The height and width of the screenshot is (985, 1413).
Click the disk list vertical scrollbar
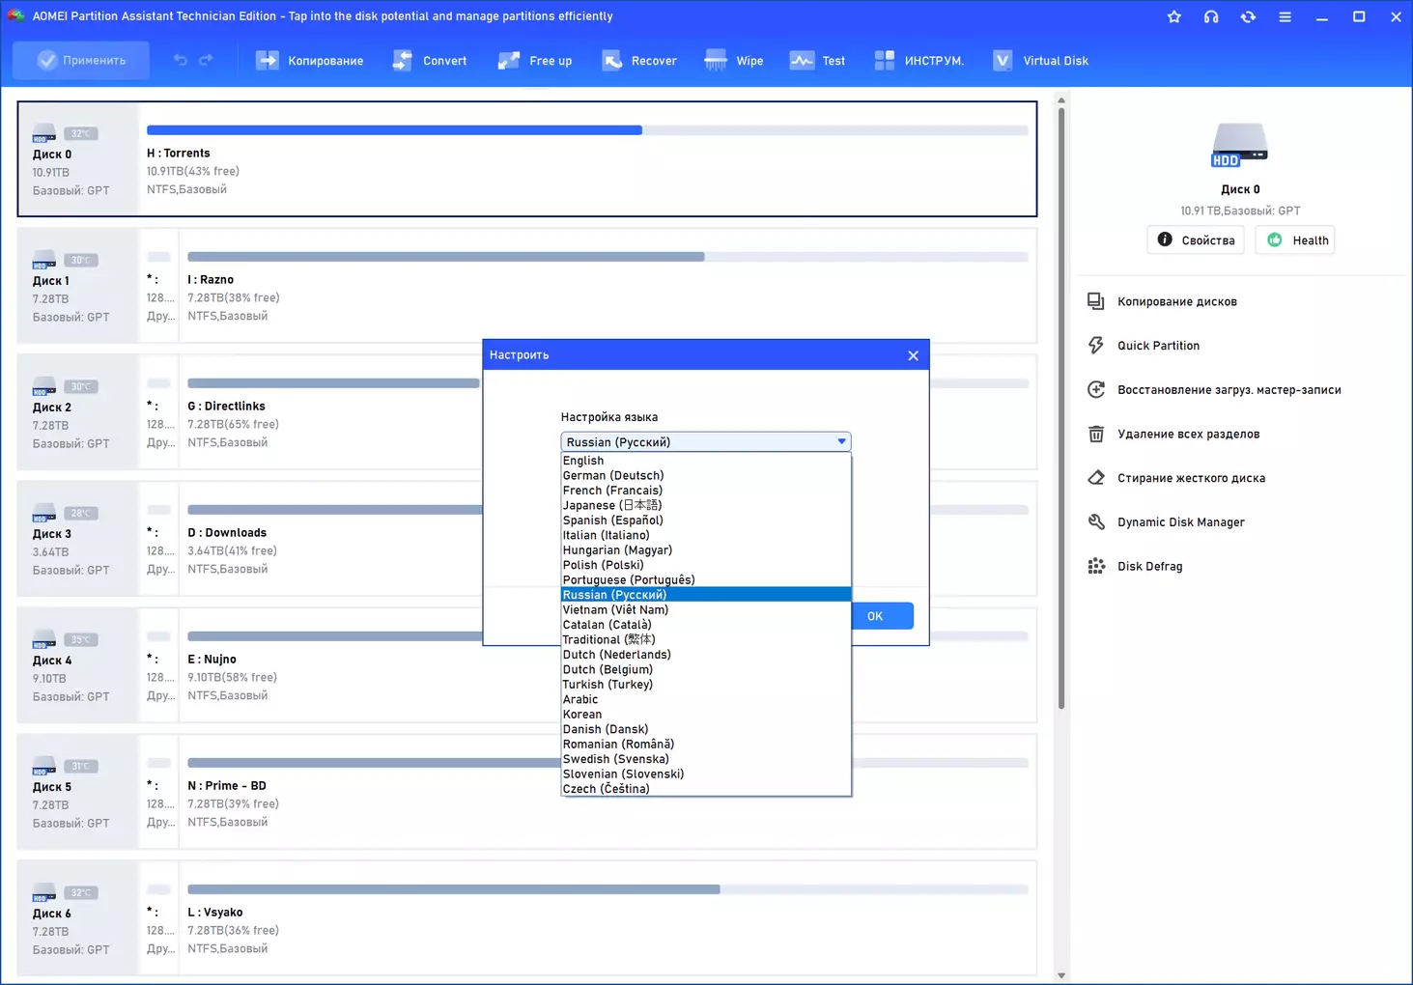(1061, 406)
